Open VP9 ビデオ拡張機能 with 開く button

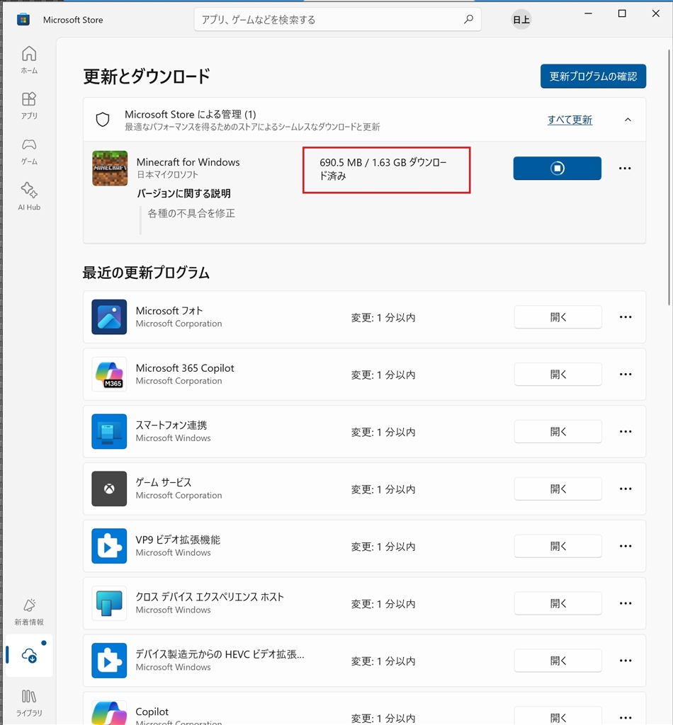click(x=558, y=546)
